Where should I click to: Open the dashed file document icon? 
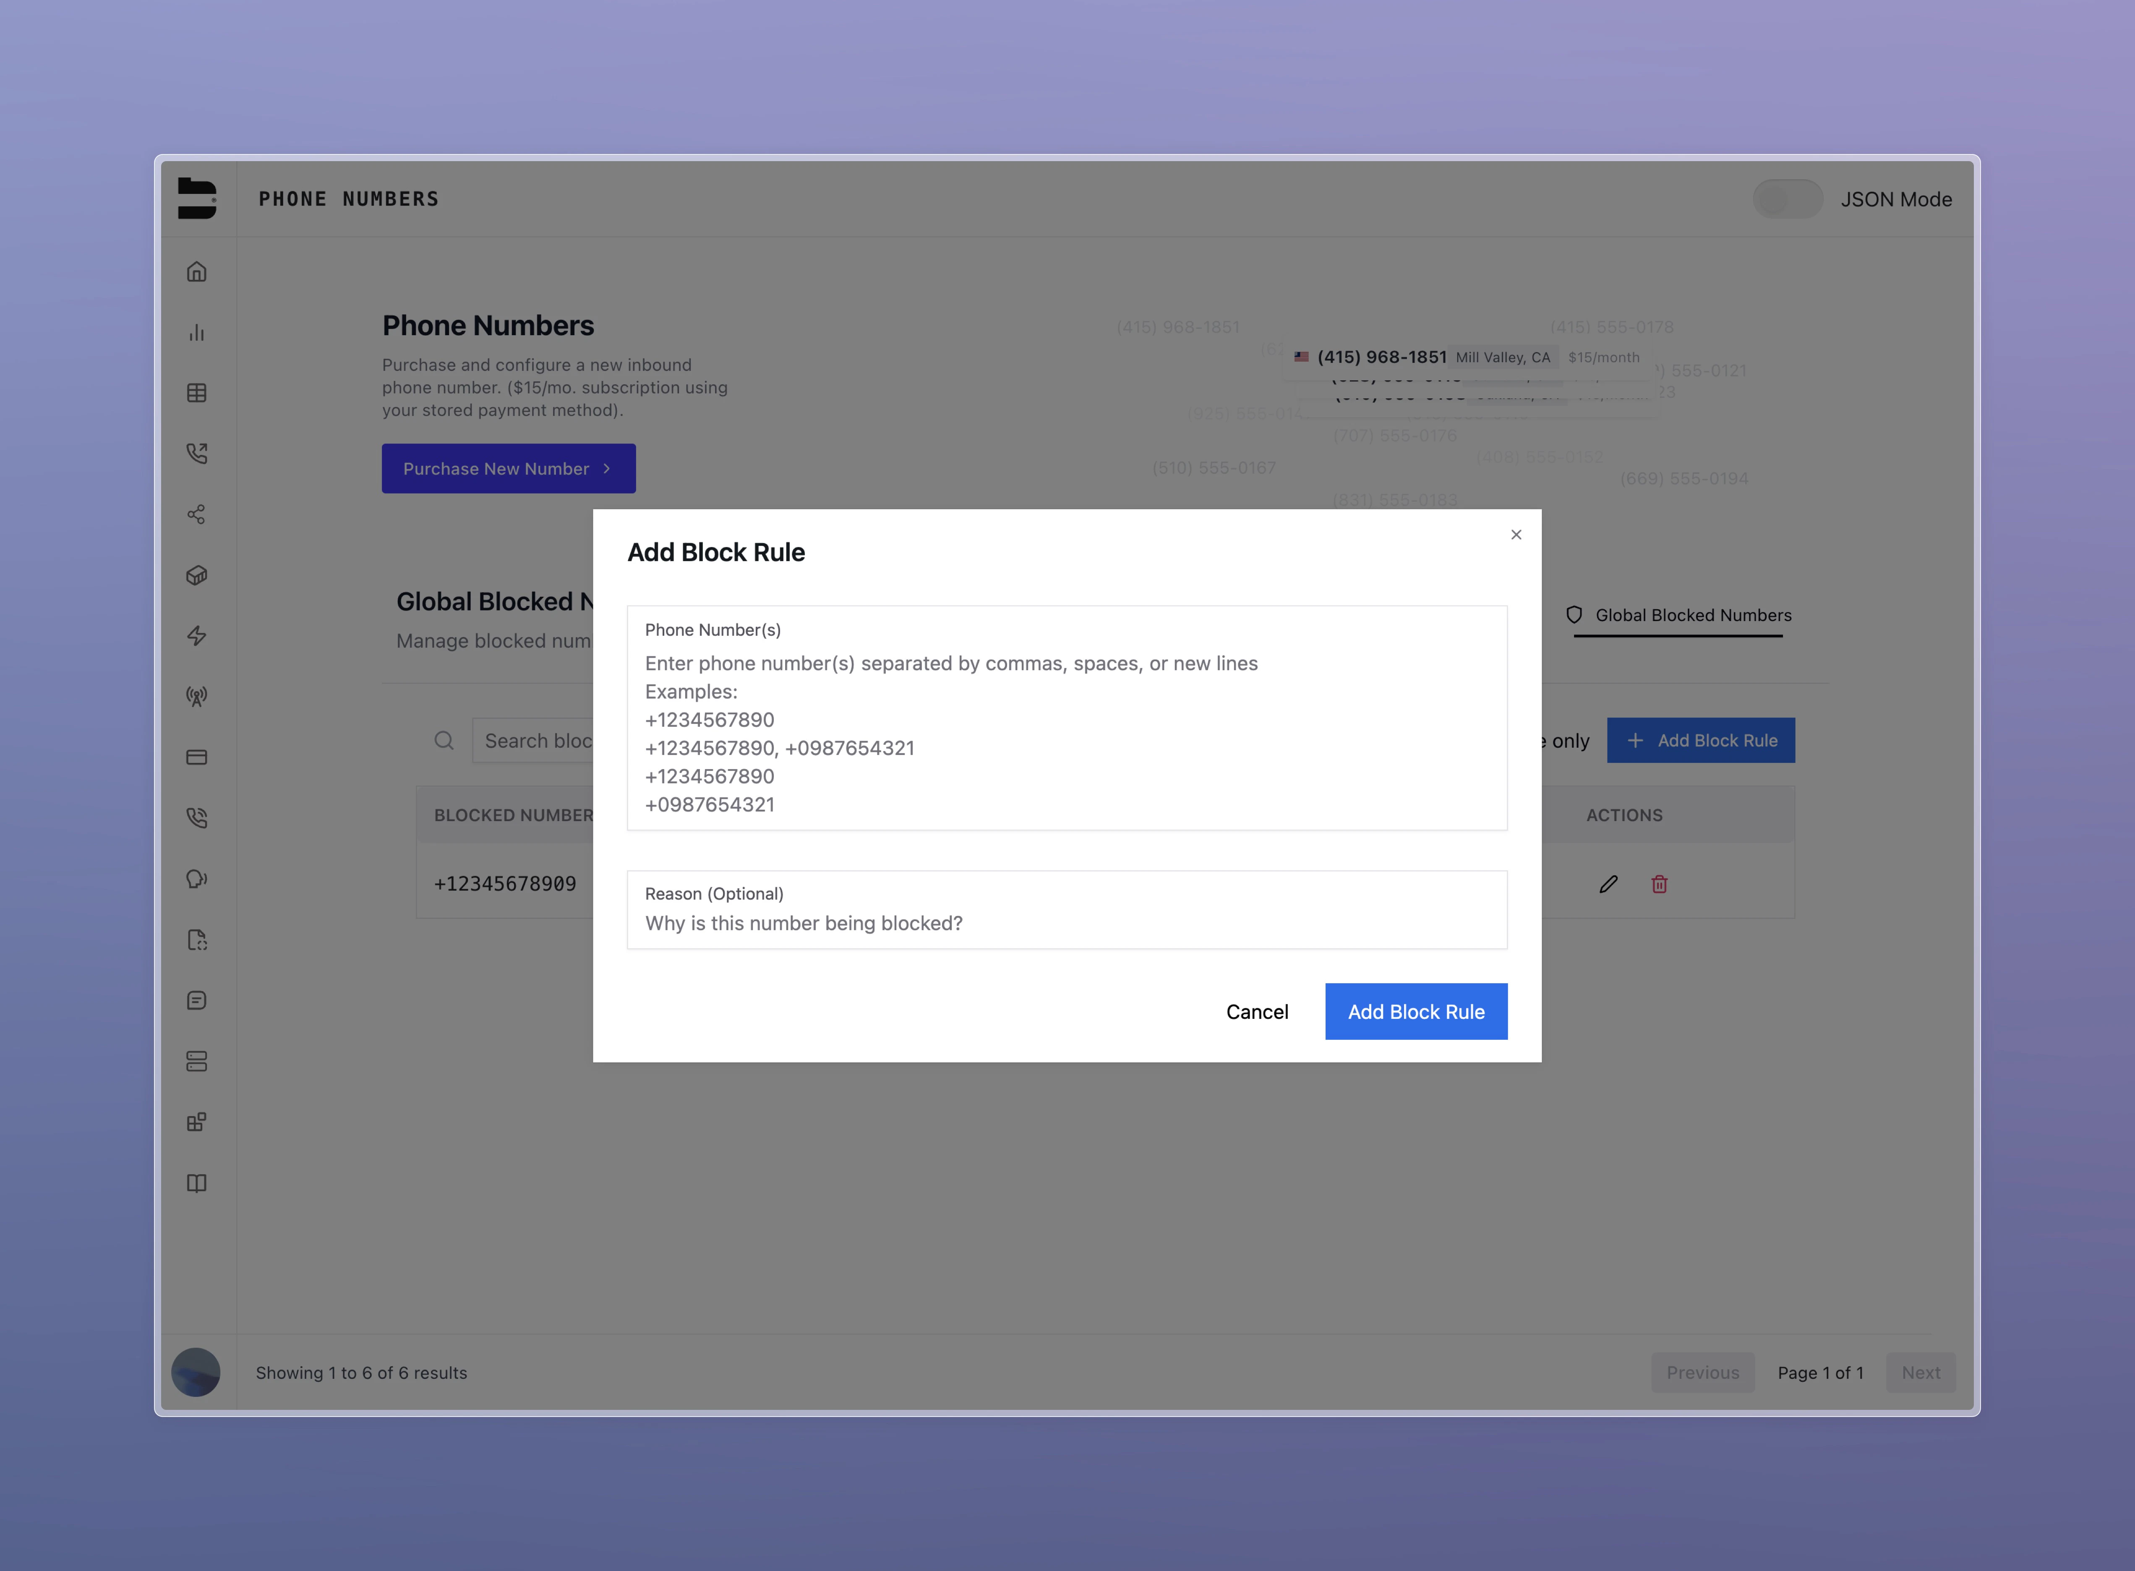pyautogui.click(x=197, y=939)
